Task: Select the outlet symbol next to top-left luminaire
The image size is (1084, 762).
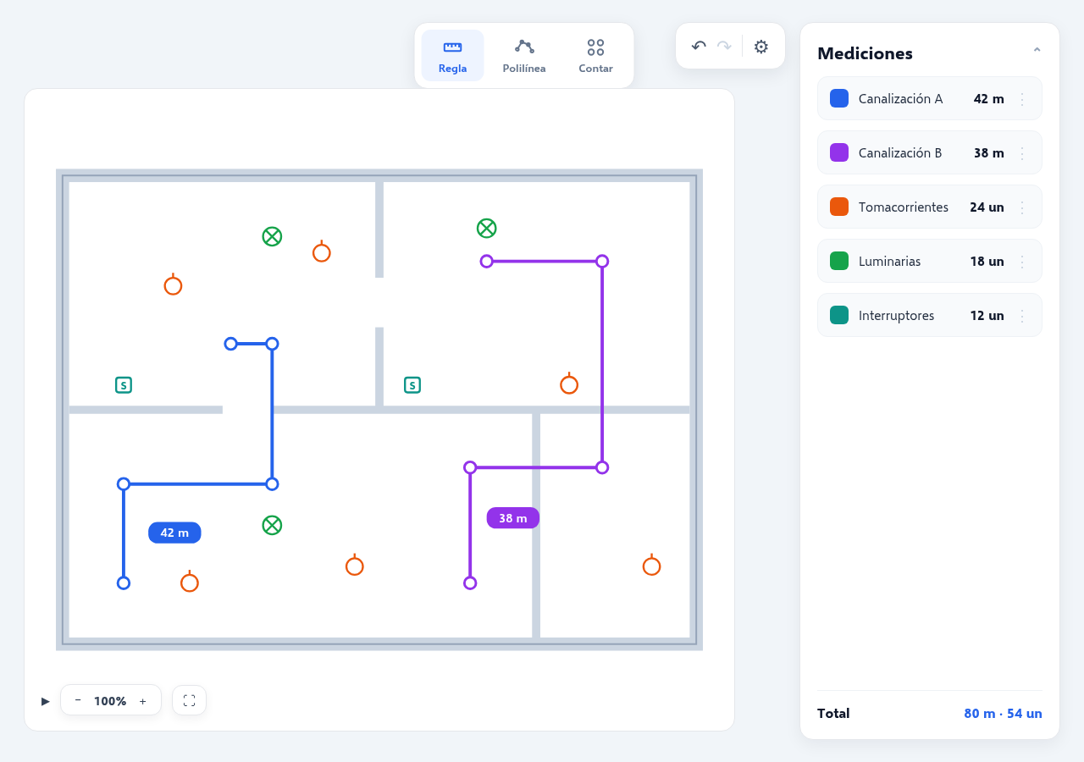Action: pos(321,251)
